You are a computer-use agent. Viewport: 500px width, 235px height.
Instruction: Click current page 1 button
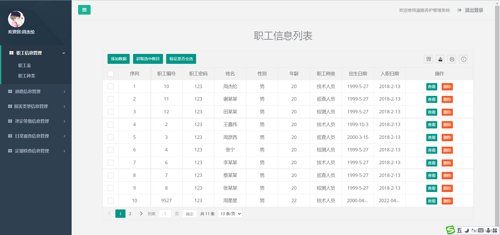tap(120, 214)
